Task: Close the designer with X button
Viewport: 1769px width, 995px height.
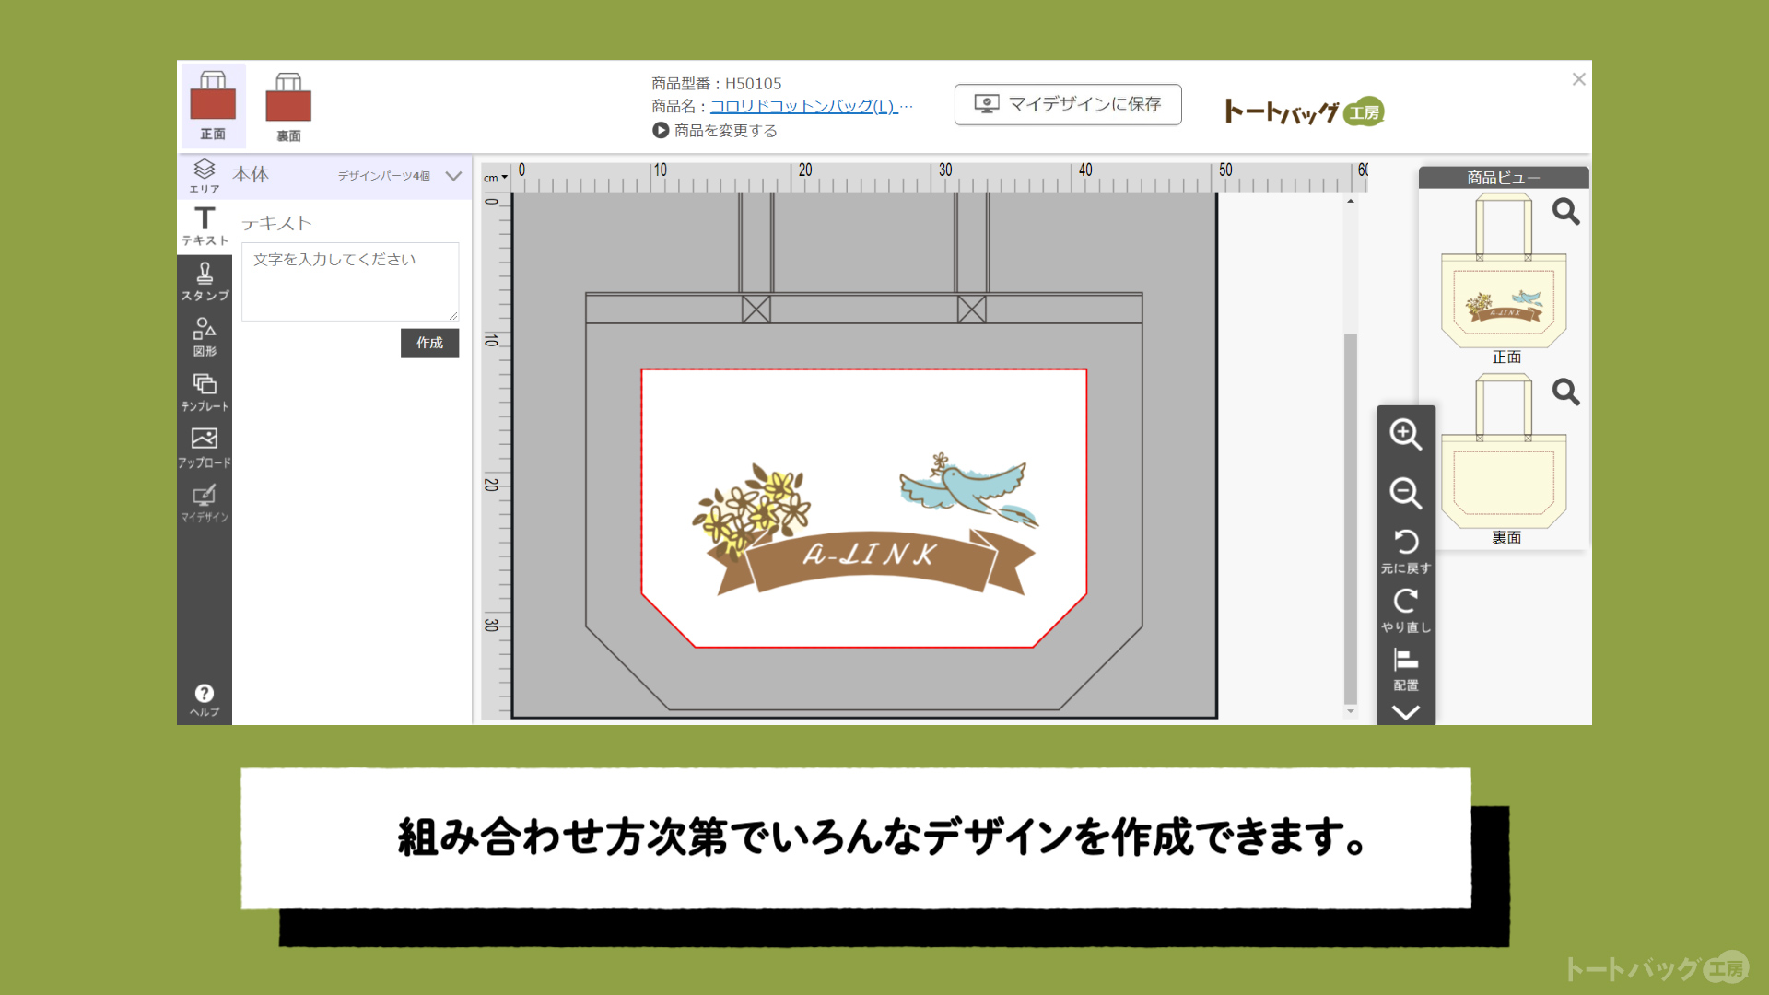Action: pyautogui.click(x=1578, y=79)
